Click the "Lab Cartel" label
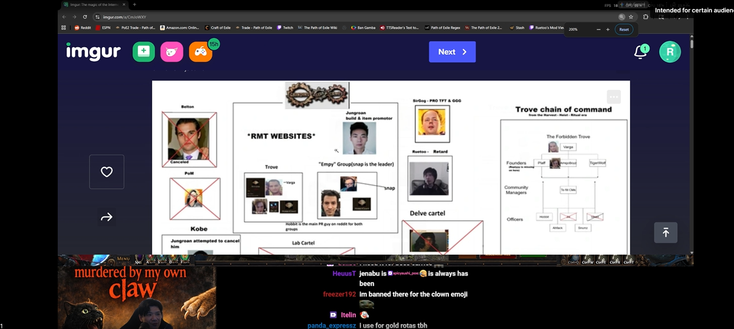This screenshot has width=734, height=329. point(303,243)
